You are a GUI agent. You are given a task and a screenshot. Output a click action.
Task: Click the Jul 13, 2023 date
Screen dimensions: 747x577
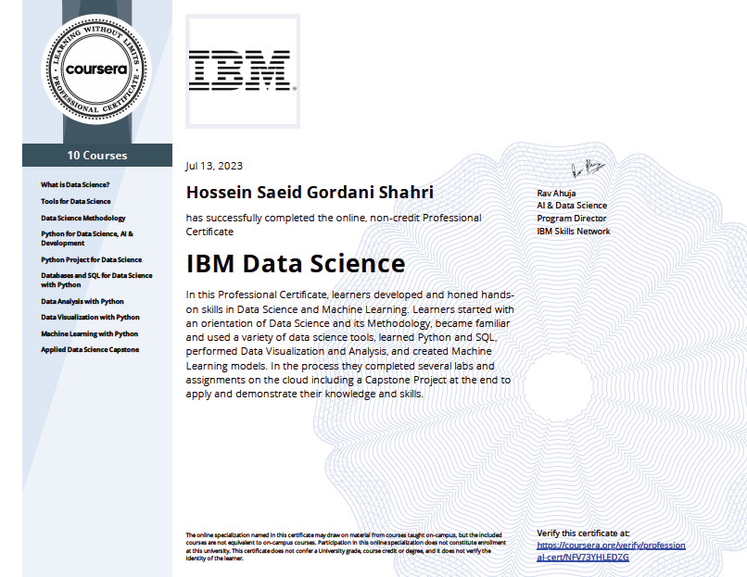tap(214, 166)
